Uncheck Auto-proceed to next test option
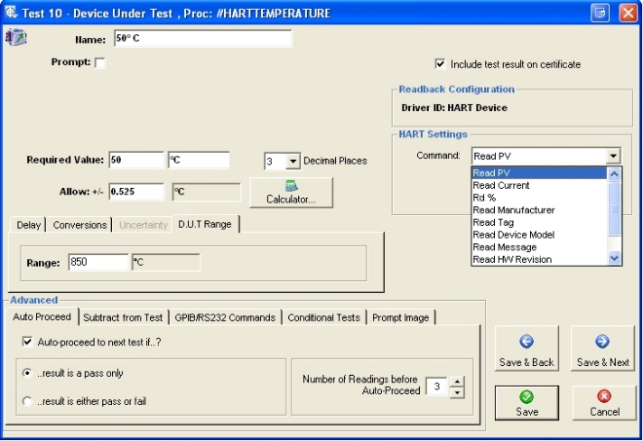Image resolution: width=643 pixels, height=441 pixels. click(27, 342)
